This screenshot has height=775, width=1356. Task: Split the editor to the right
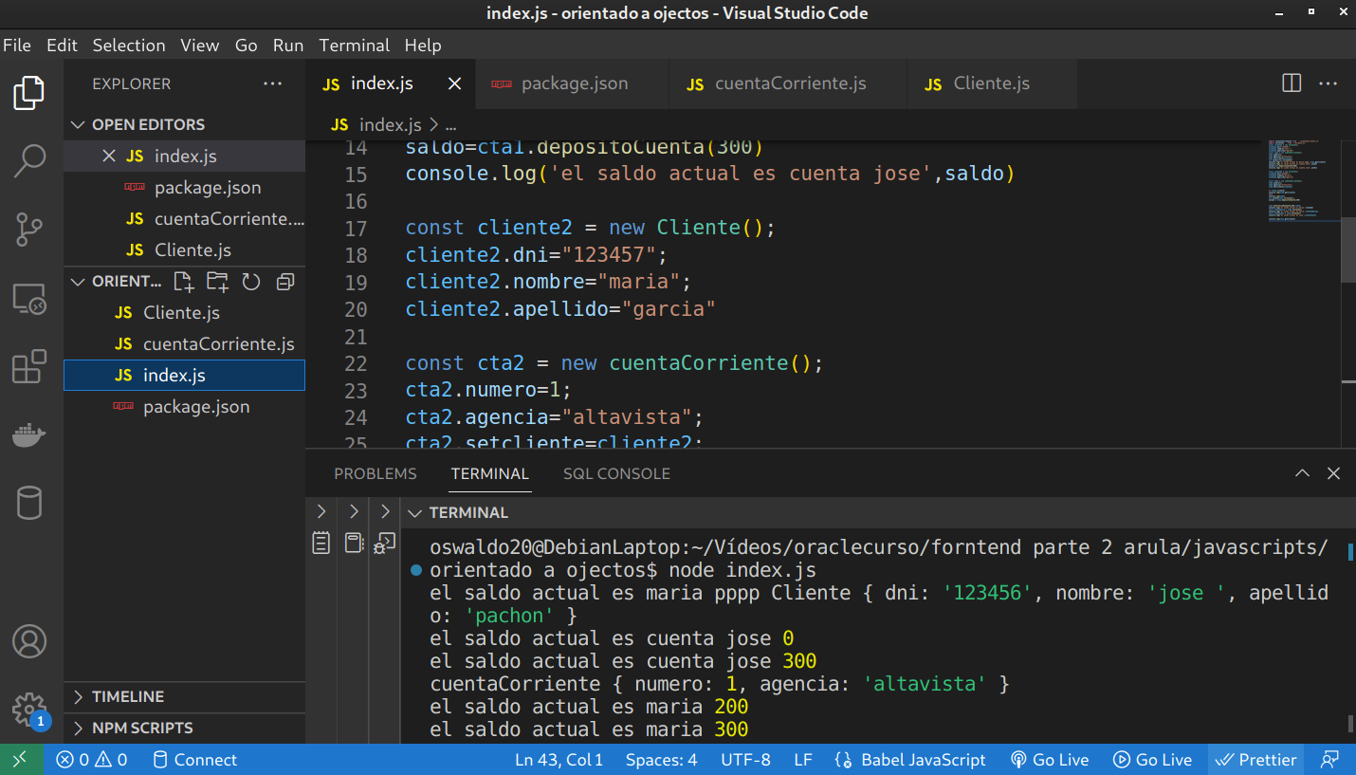pos(1292,83)
